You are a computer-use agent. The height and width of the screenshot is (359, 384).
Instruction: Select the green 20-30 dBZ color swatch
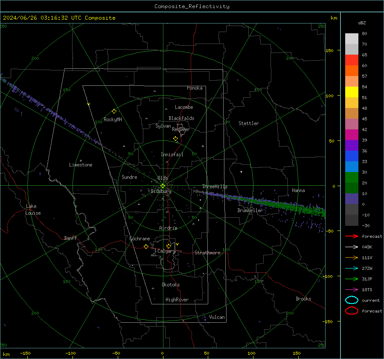point(352,178)
